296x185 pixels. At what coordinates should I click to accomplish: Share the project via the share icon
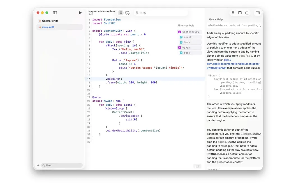click(x=247, y=13)
